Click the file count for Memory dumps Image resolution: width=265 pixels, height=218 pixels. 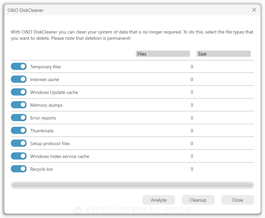(x=192, y=105)
